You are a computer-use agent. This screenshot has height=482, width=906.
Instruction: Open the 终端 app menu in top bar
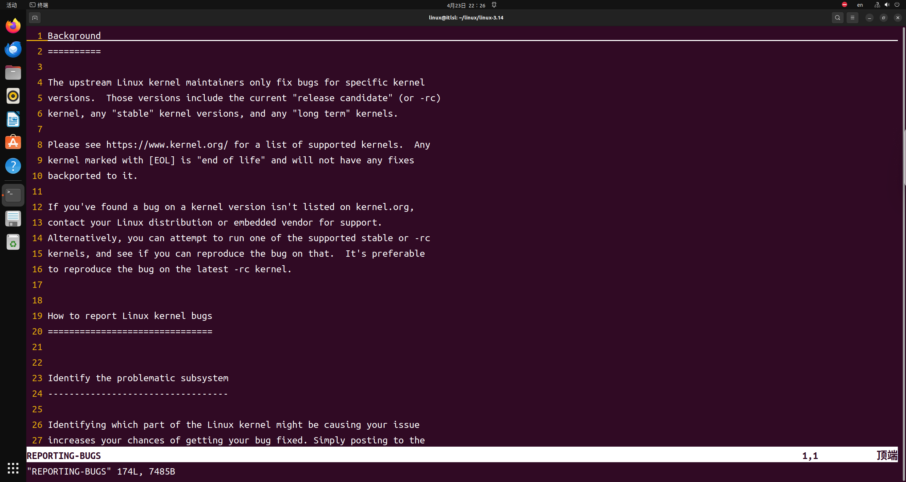(39, 5)
